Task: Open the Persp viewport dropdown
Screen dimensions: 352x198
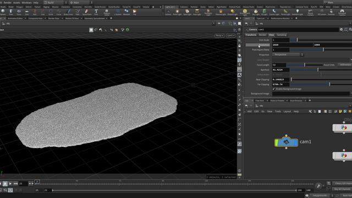Action: click(x=219, y=36)
